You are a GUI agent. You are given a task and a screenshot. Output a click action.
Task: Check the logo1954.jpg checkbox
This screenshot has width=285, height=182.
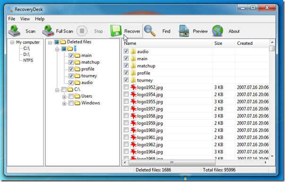click(x=126, y=94)
